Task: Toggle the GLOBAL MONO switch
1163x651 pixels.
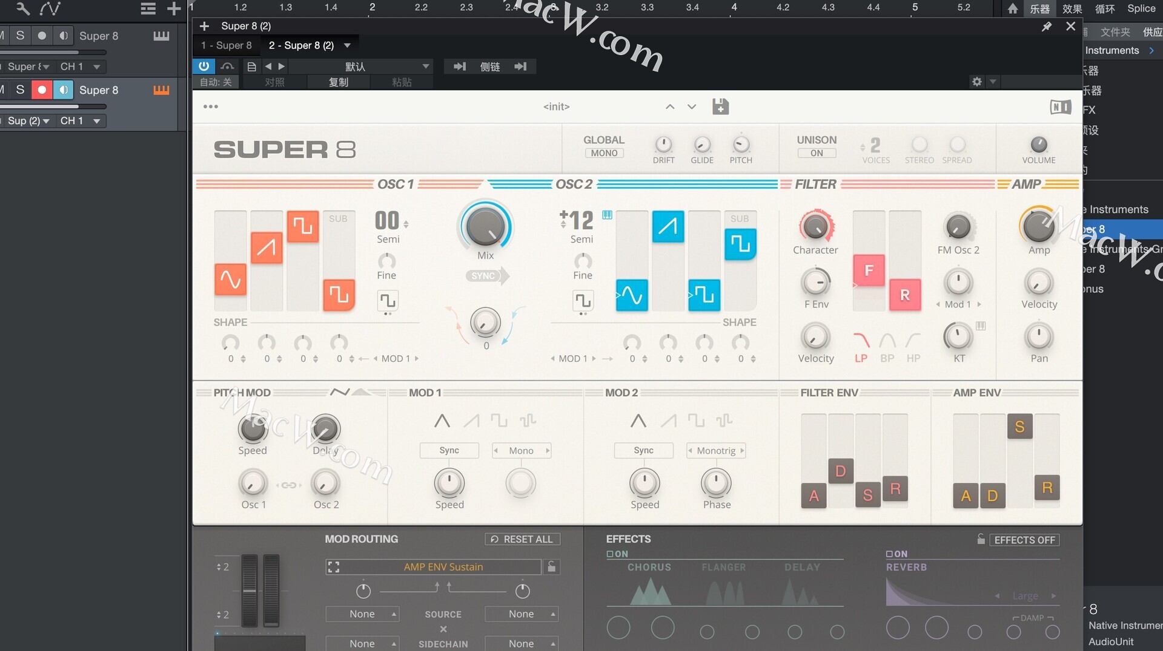Action: coord(604,153)
